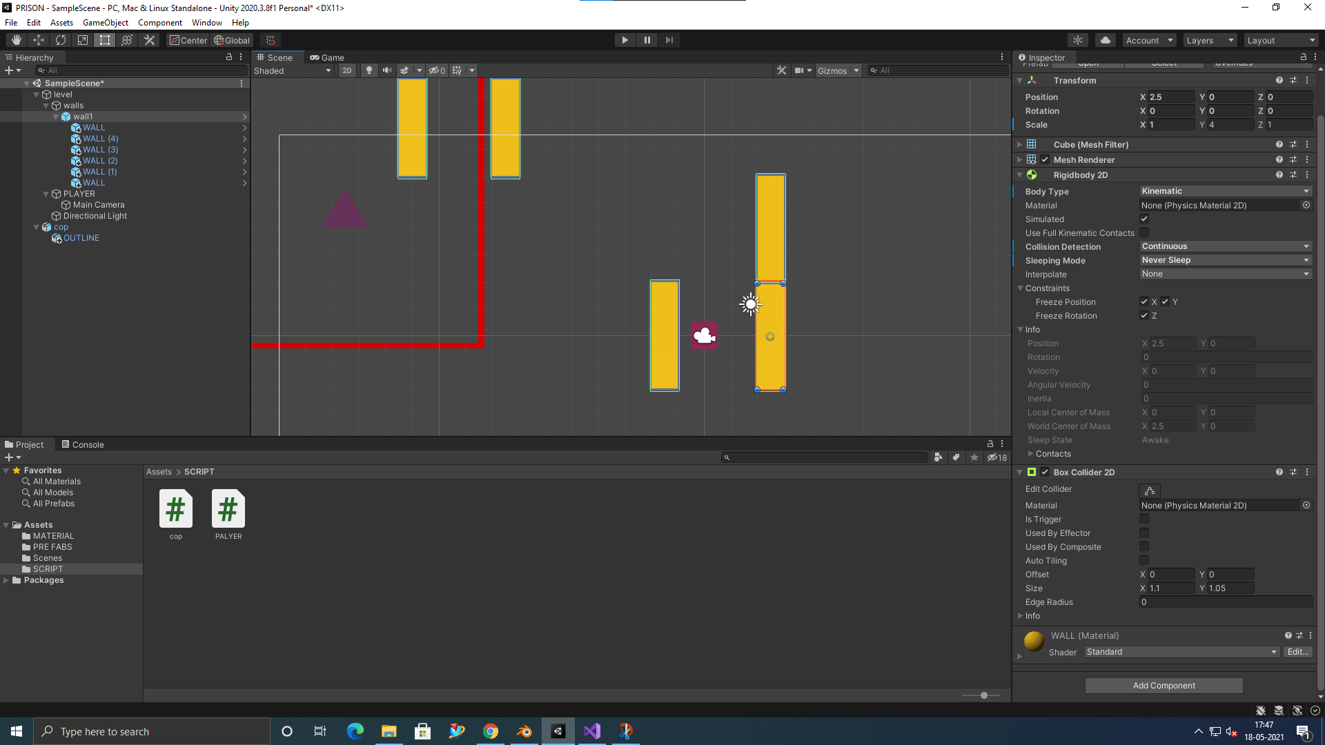Open Visual Studio from the taskbar
The image size is (1325, 745).
click(x=591, y=731)
